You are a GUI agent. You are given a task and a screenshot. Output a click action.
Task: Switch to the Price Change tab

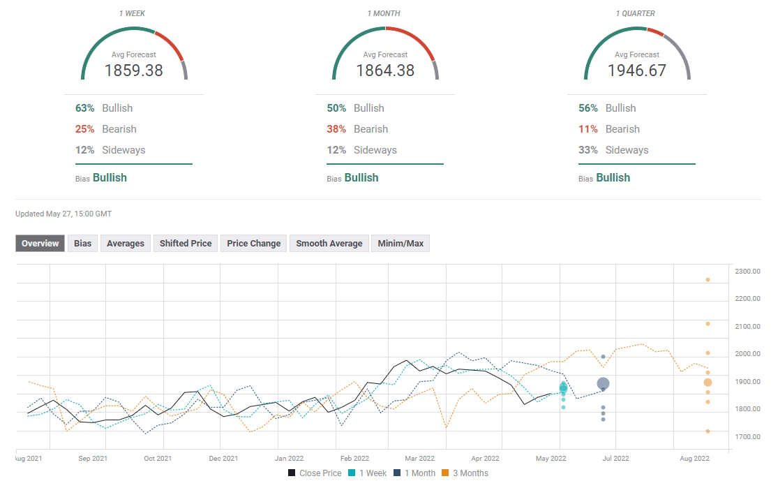pyautogui.click(x=253, y=243)
